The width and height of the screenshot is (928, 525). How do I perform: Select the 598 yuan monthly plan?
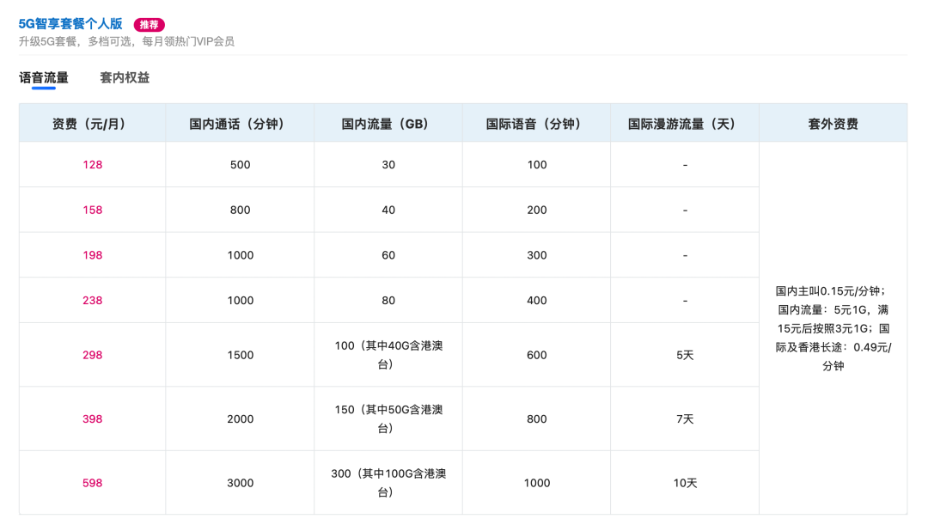coord(91,482)
